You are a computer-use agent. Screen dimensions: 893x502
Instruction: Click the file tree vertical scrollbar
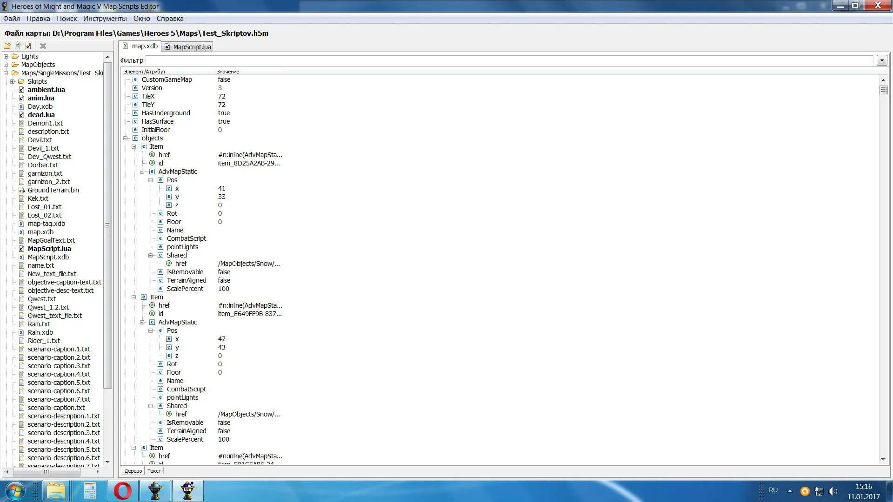pyautogui.click(x=107, y=225)
